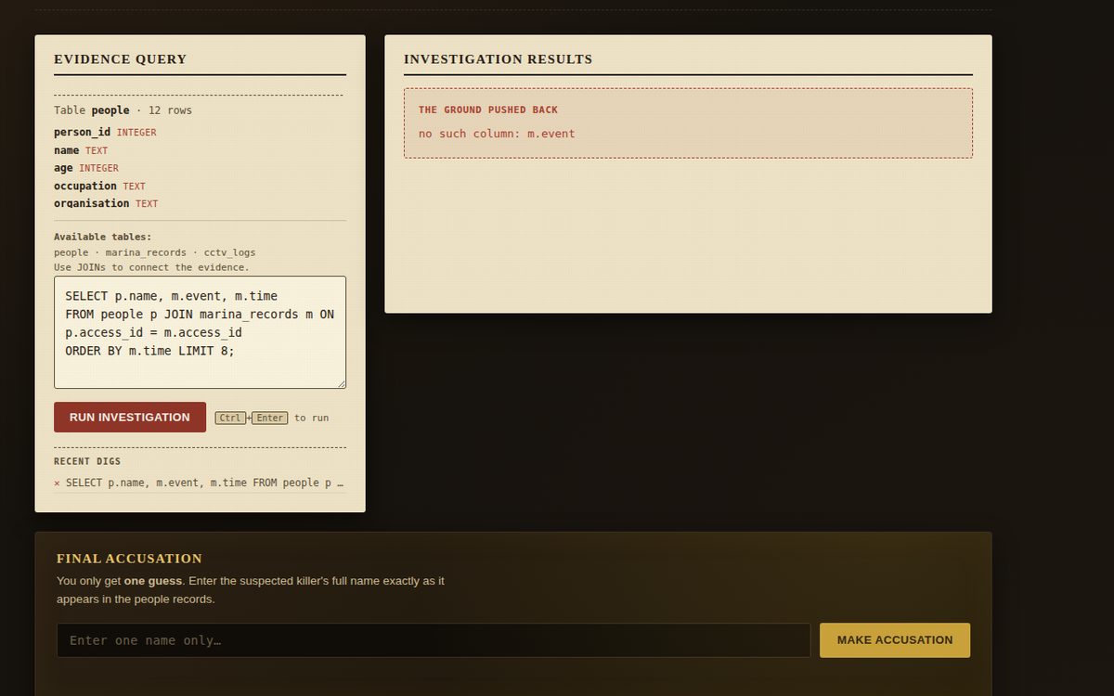Viewport: 1114px width, 696px height.
Task: Click the Ctrl key hint
Action: click(230, 418)
